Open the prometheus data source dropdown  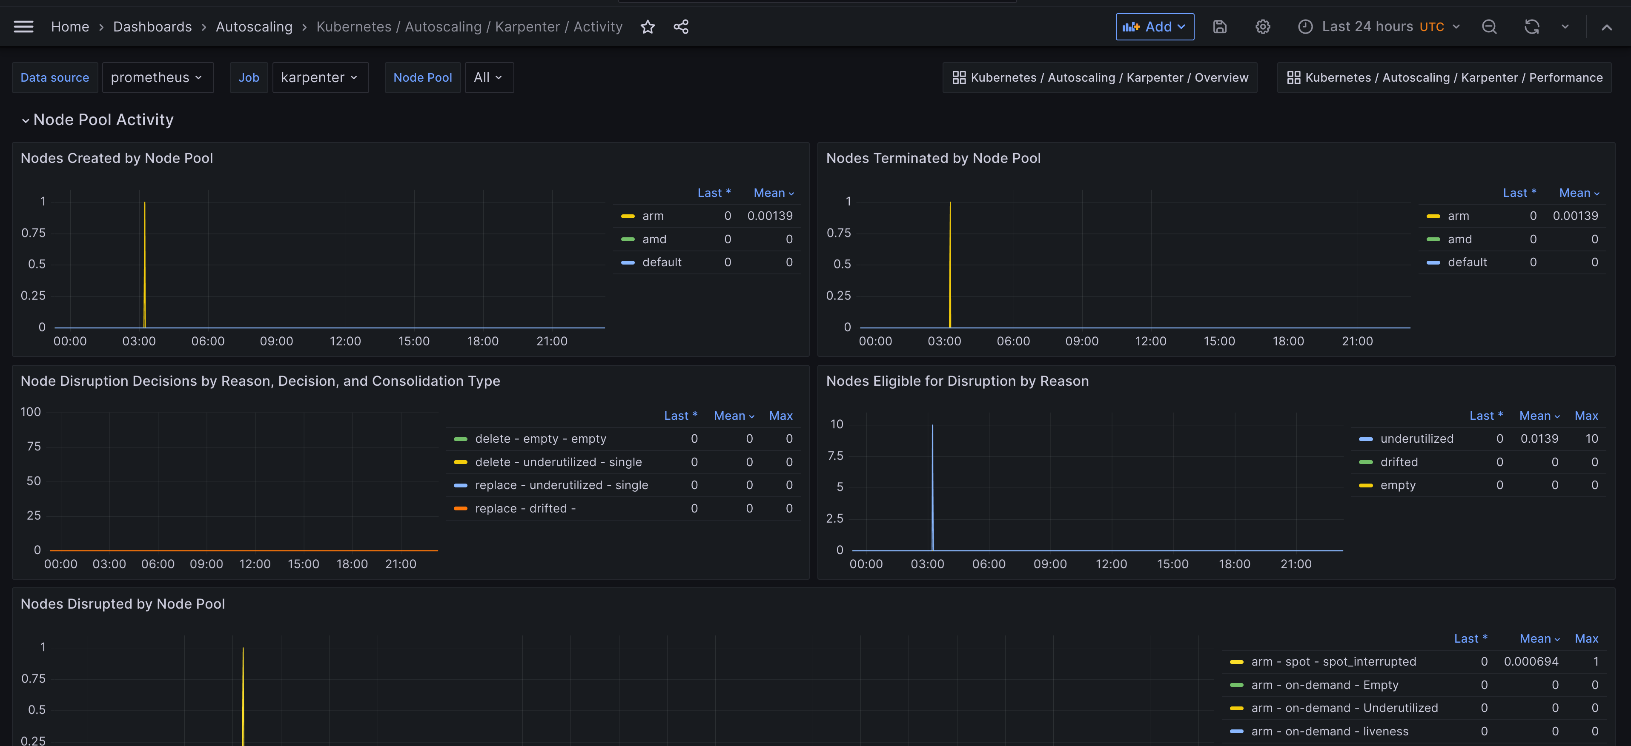click(x=157, y=77)
